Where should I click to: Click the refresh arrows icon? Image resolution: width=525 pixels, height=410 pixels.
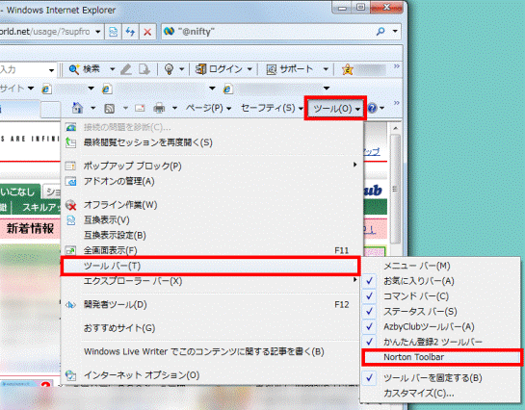(130, 32)
